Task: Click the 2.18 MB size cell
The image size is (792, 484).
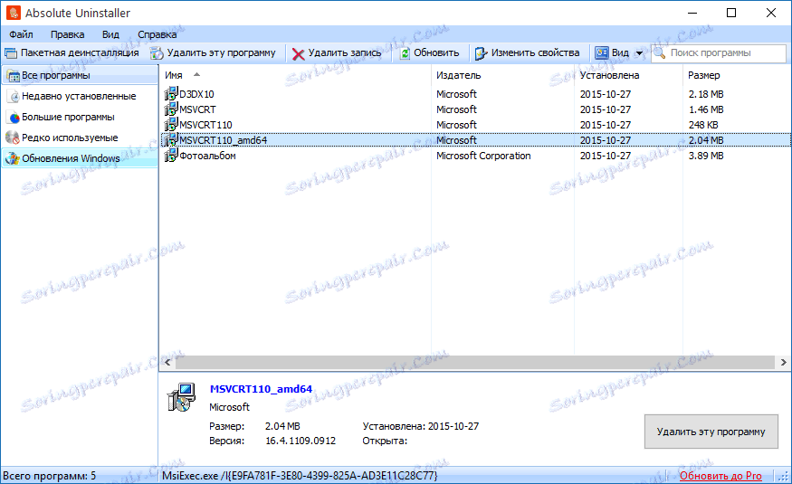Action: (706, 94)
